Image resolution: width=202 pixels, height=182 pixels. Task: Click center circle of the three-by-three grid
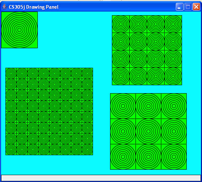[148, 131]
